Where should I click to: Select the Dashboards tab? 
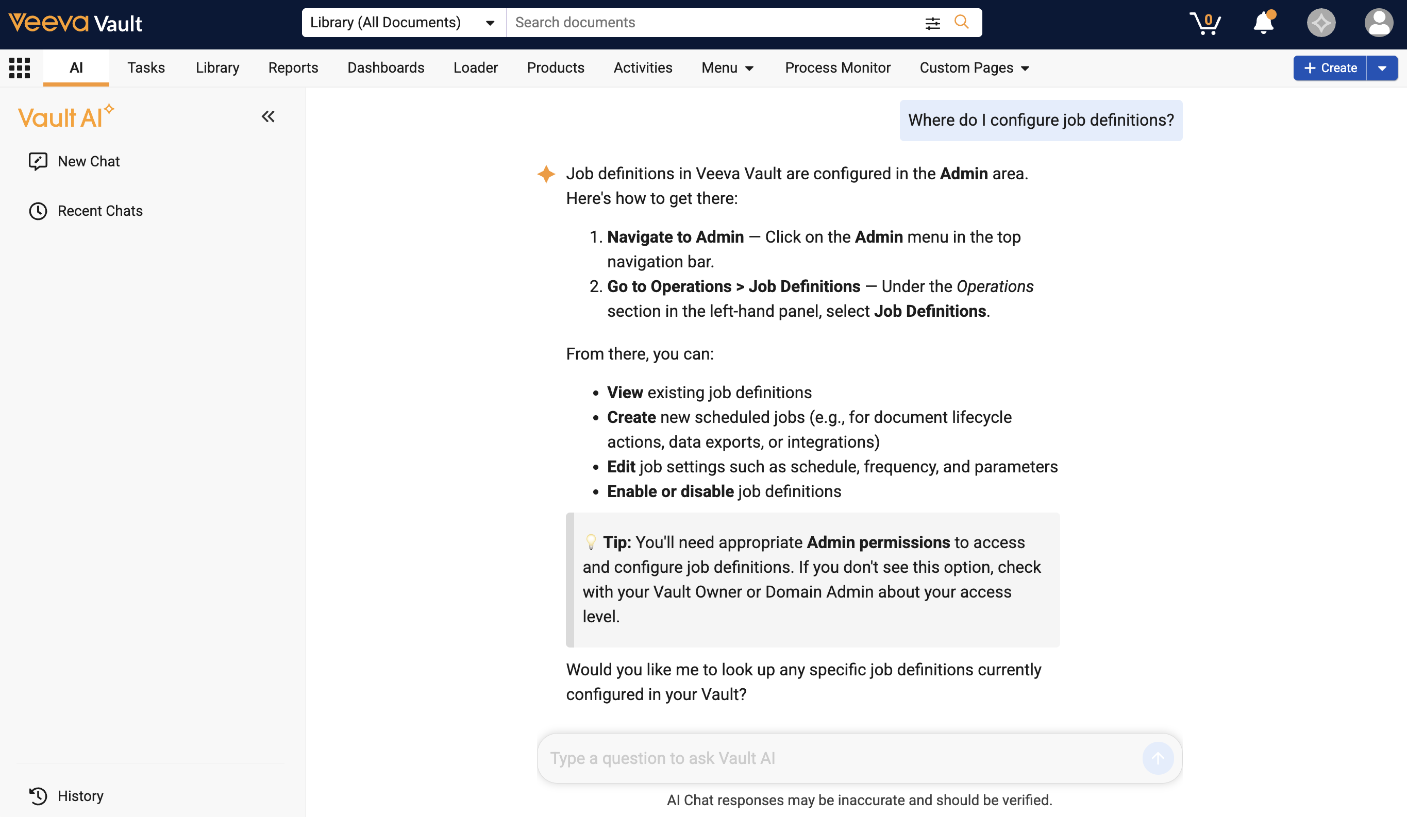click(x=386, y=68)
